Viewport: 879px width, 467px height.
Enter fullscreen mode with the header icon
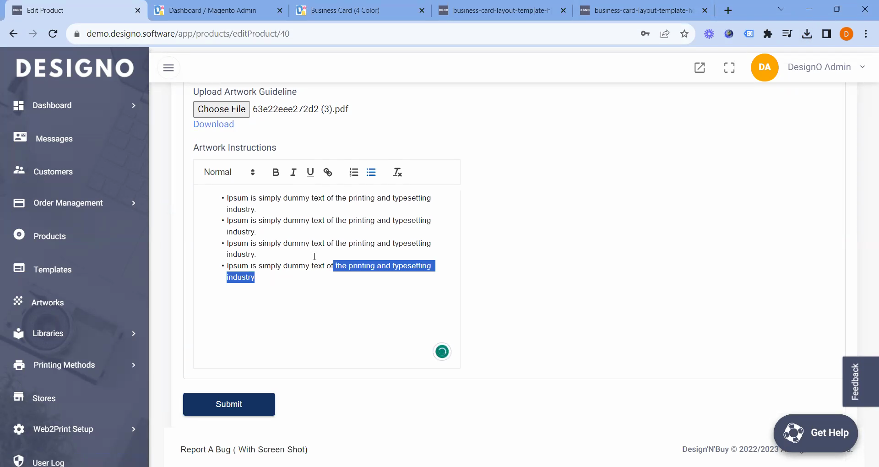[x=729, y=68]
